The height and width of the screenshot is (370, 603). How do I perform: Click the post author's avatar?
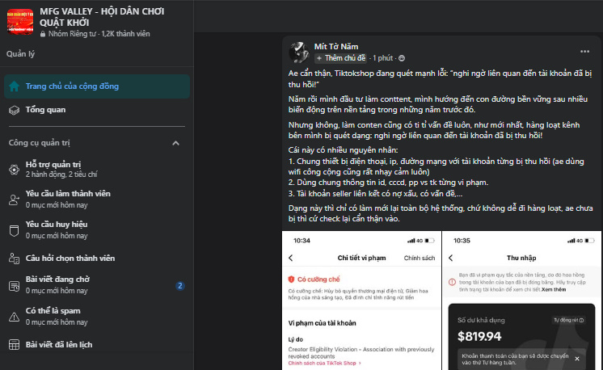click(x=297, y=52)
